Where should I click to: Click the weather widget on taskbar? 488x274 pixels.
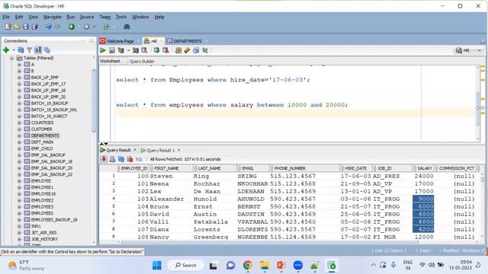pyautogui.click(x=26, y=266)
